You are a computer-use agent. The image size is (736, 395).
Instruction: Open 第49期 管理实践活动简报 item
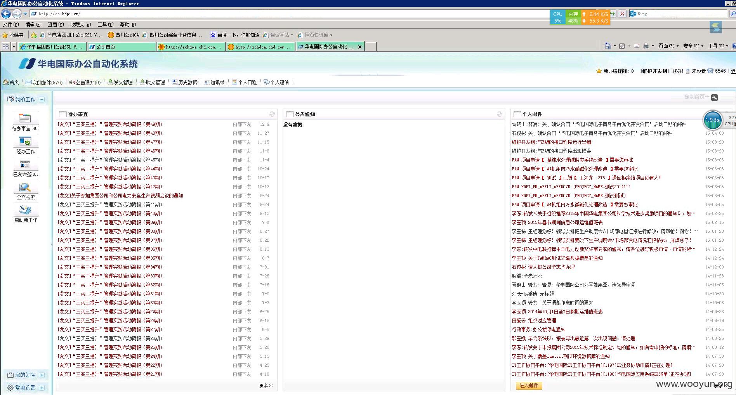point(110,124)
